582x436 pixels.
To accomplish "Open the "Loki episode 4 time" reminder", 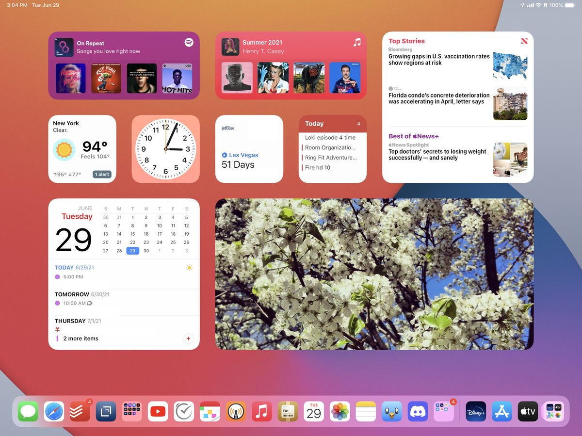I will [331, 137].
